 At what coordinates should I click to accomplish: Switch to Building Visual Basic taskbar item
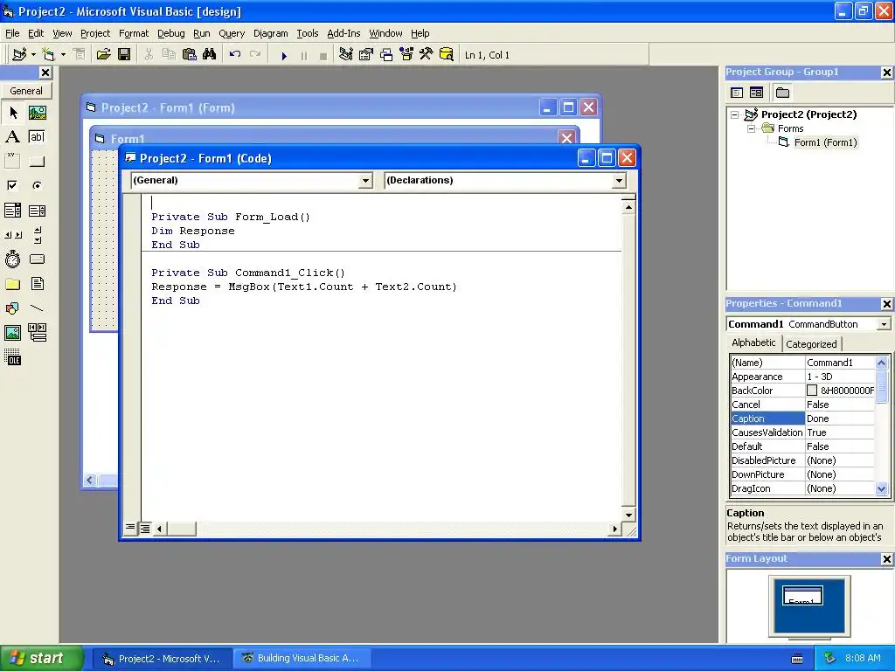pyautogui.click(x=302, y=658)
